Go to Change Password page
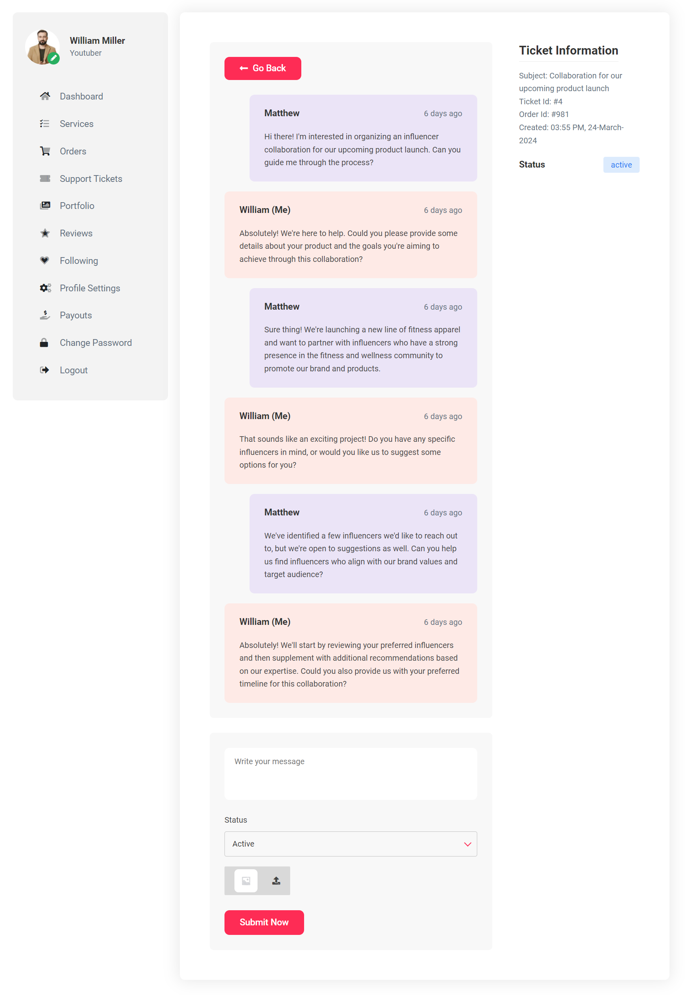685x995 pixels. coord(96,343)
